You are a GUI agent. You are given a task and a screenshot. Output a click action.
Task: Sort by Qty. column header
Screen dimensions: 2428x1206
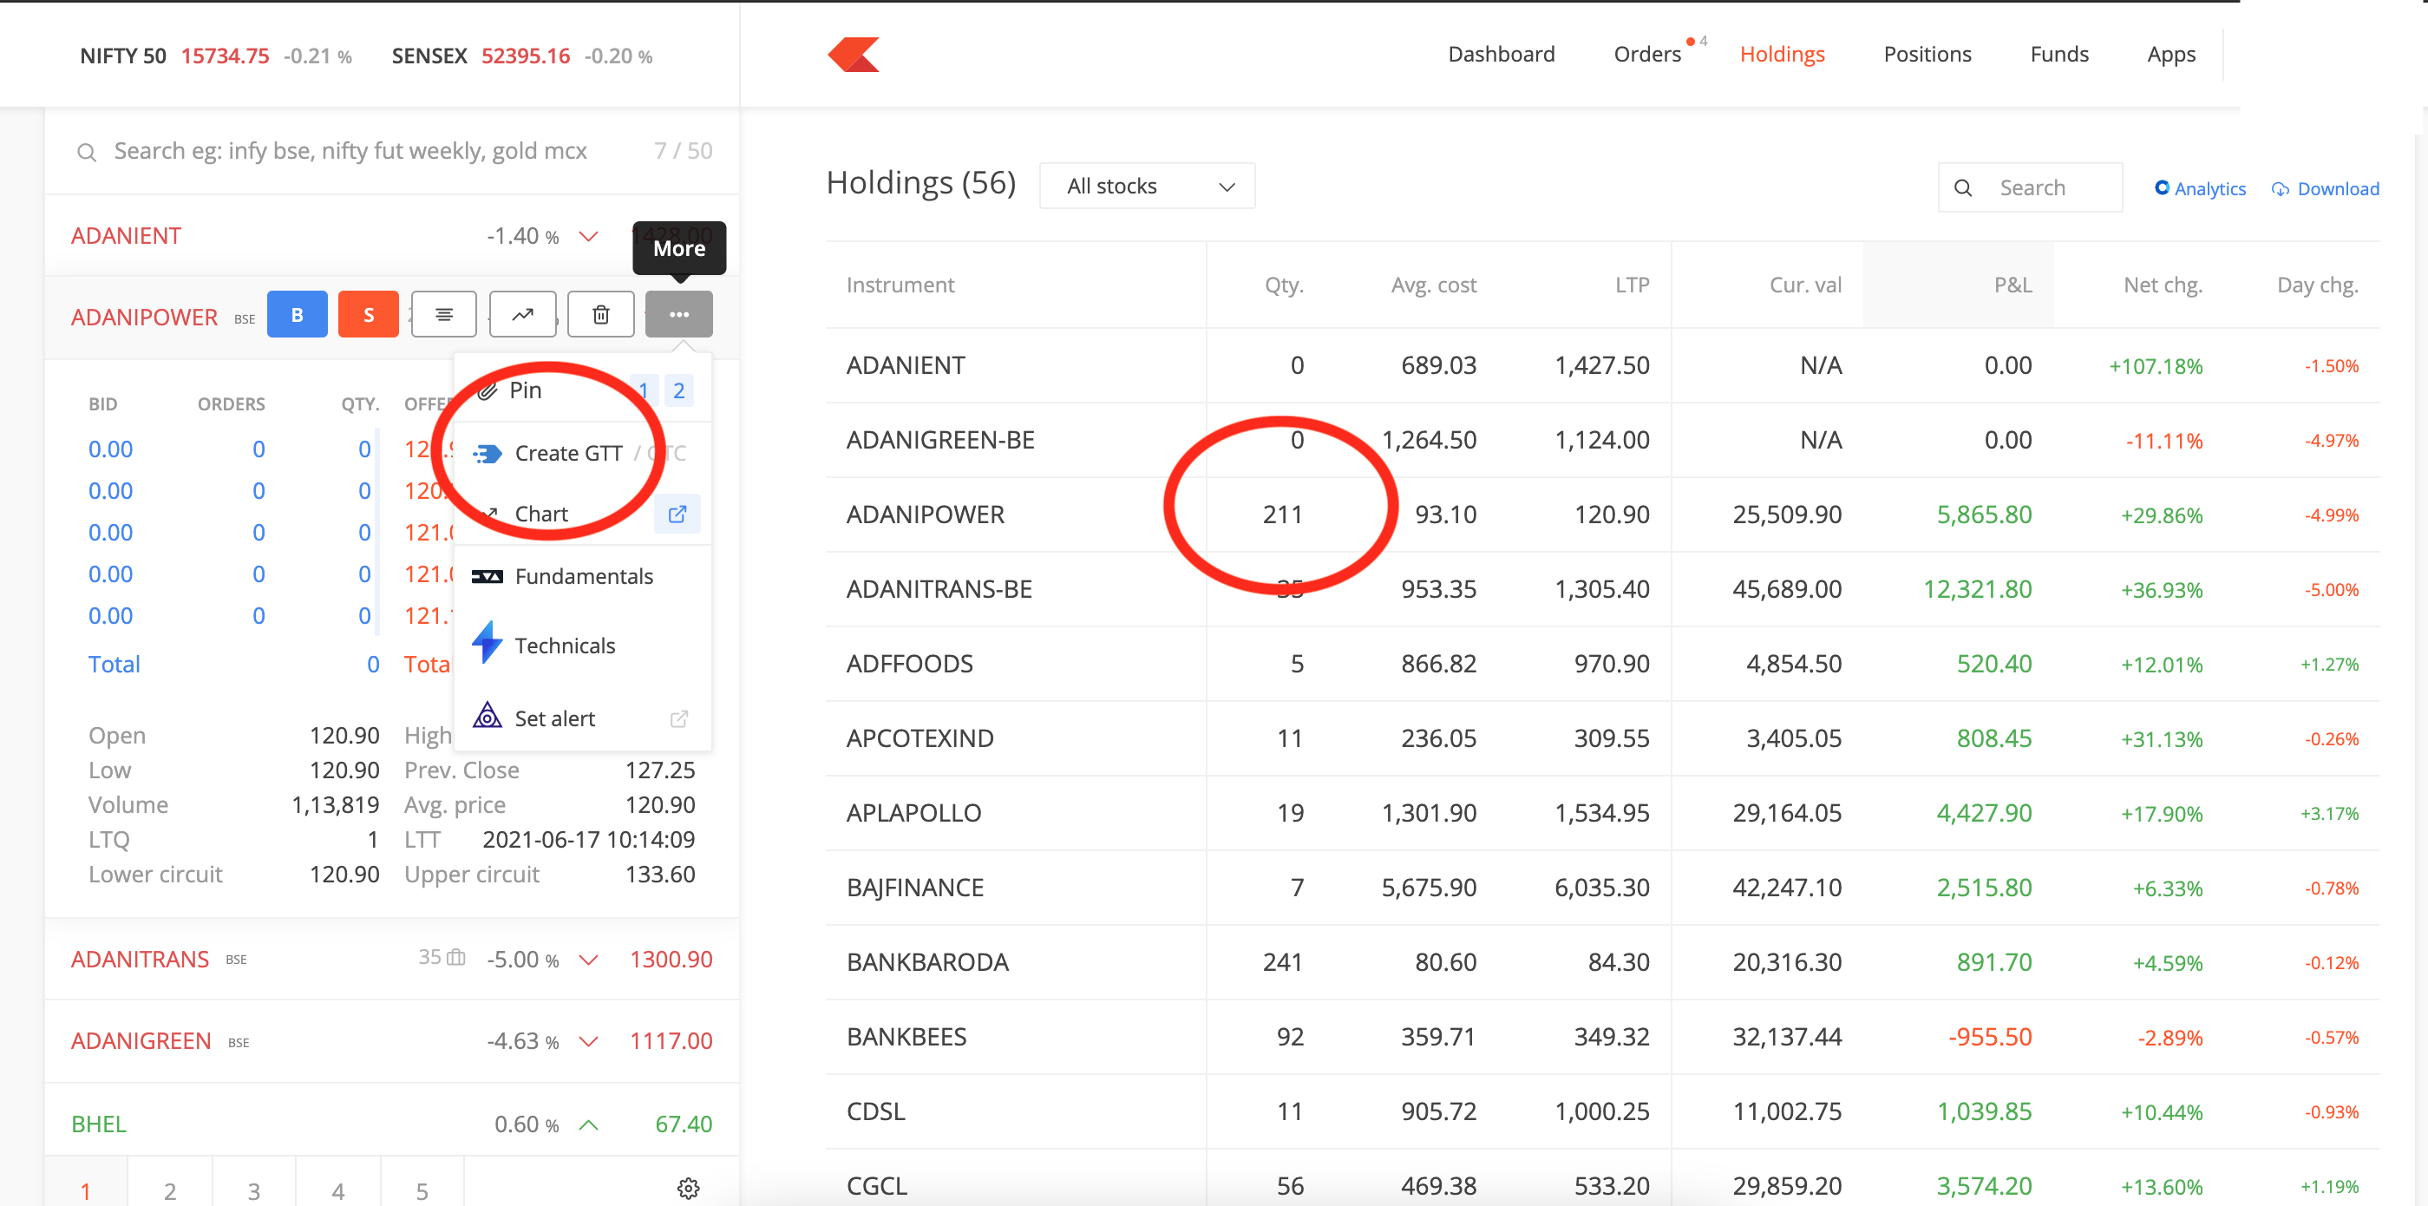[1284, 285]
